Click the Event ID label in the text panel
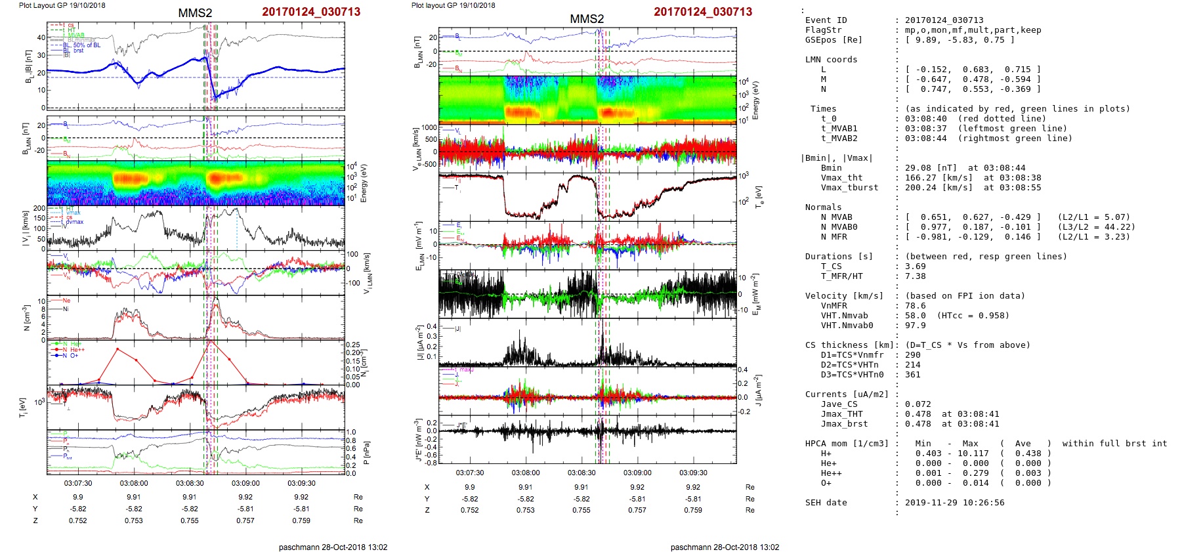 pos(826,20)
